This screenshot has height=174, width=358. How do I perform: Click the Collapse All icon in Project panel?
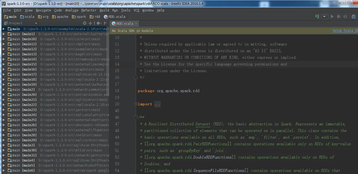(x=90, y=23)
